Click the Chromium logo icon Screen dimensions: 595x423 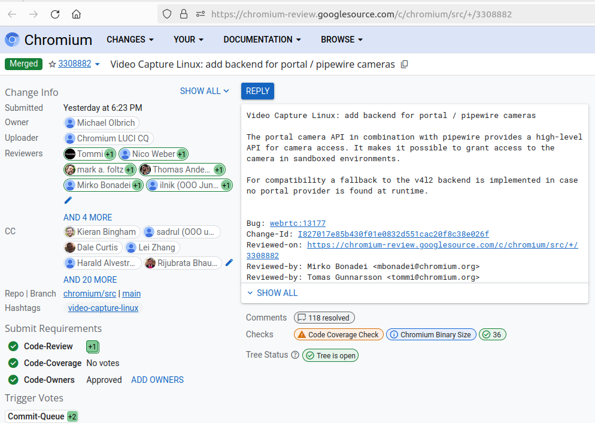point(12,40)
